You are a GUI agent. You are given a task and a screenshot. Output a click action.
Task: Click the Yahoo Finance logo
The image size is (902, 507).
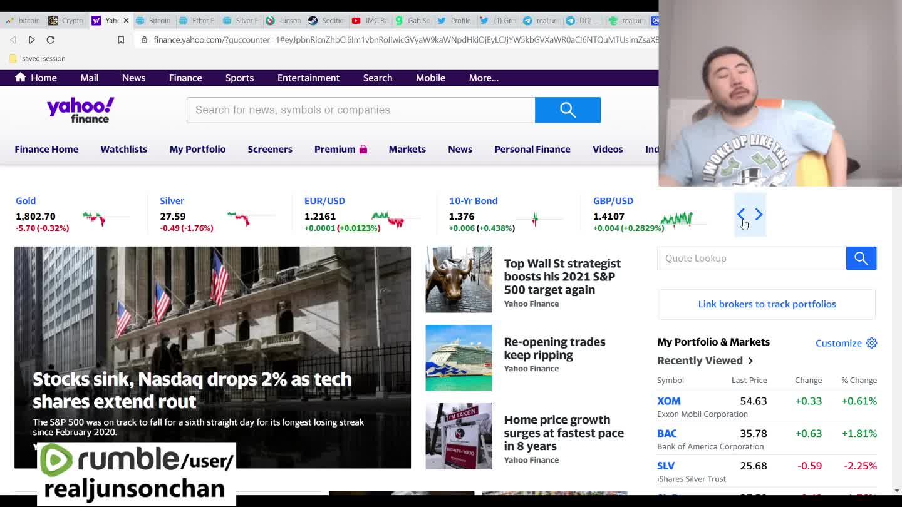(x=81, y=110)
